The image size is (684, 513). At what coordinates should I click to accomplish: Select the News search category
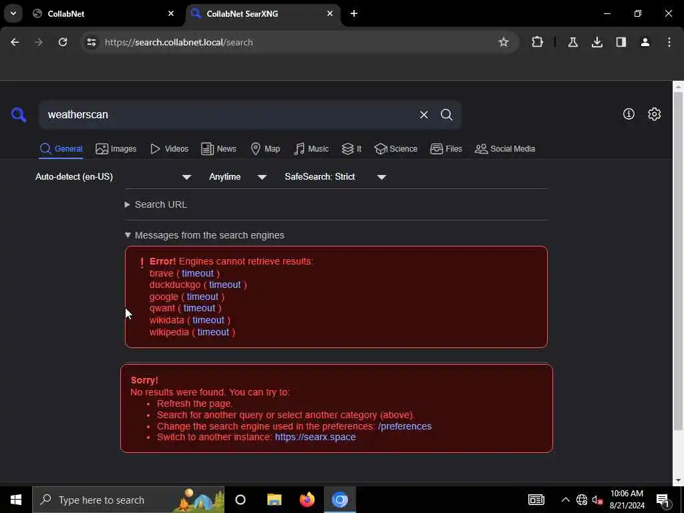pos(218,149)
